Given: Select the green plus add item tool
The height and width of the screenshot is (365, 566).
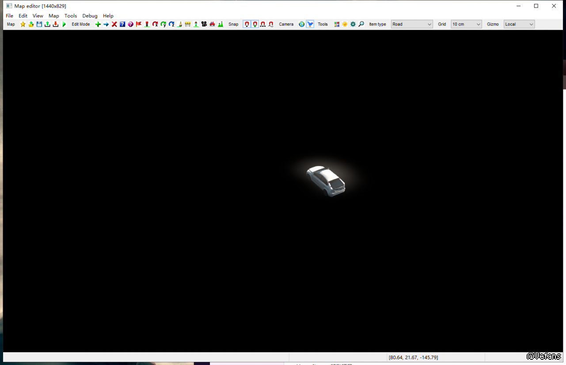Looking at the screenshot, I should 98,24.
